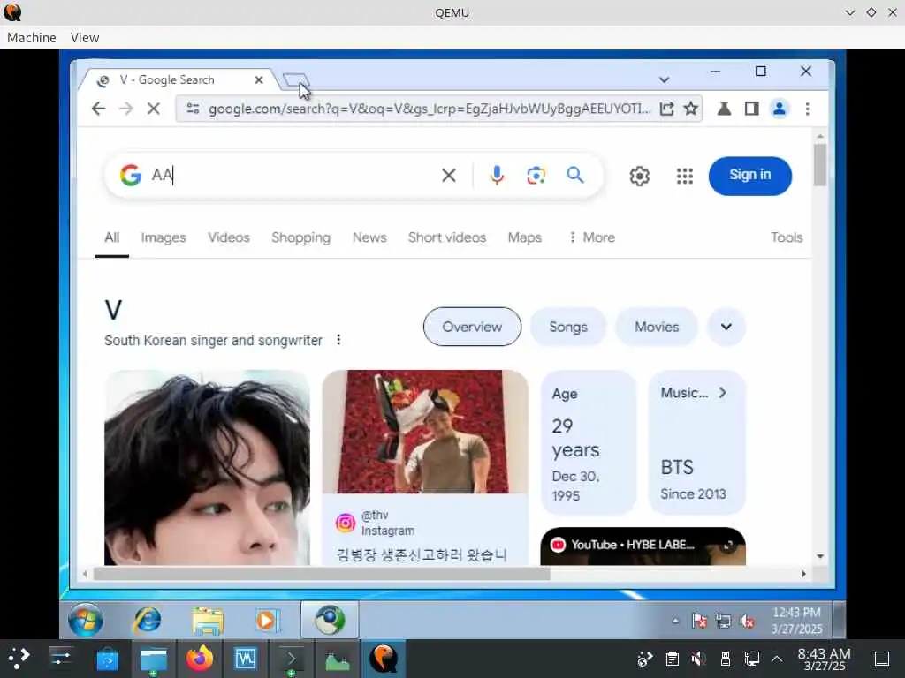Screen dimensions: 905x678
Task: Switch to the Short videos tab
Action: (x=446, y=237)
